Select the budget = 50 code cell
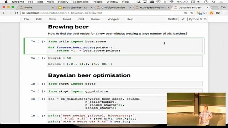Screen dimensions: 228x128 [125, 61]
